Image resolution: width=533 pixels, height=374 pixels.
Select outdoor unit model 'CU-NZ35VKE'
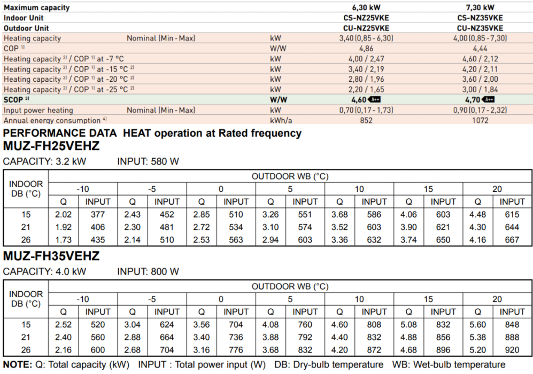click(x=480, y=28)
